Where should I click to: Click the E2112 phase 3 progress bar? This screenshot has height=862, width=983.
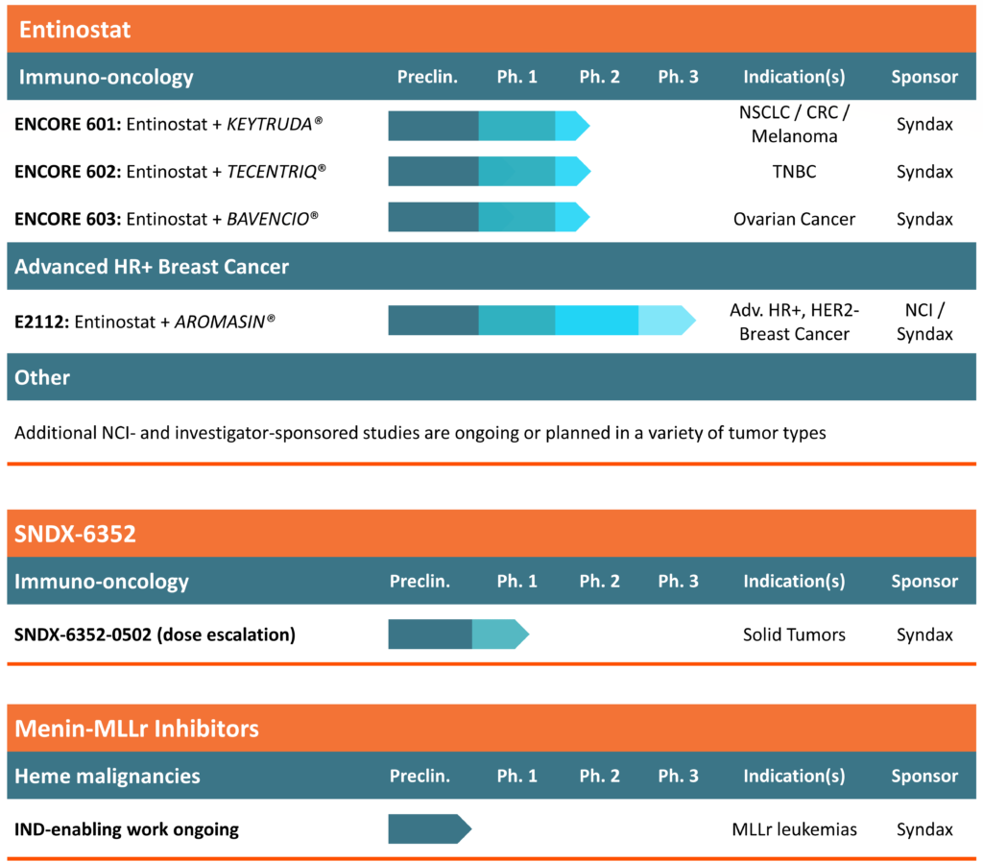coord(541,321)
